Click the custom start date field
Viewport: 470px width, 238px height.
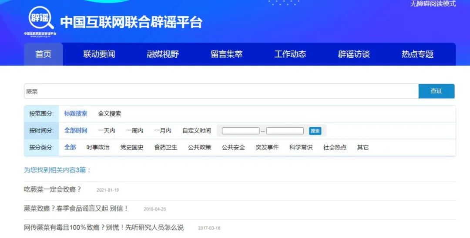[241, 131]
